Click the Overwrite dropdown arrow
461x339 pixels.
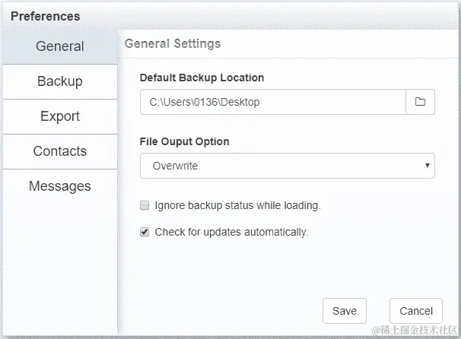point(428,166)
